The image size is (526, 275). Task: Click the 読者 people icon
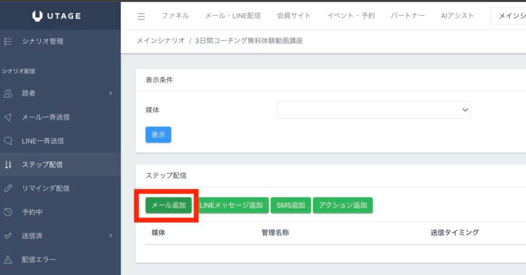pos(8,93)
